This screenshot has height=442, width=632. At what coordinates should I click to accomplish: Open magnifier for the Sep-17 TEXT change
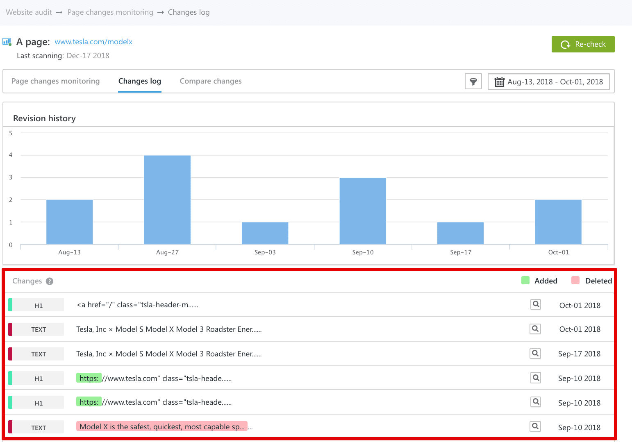point(536,354)
